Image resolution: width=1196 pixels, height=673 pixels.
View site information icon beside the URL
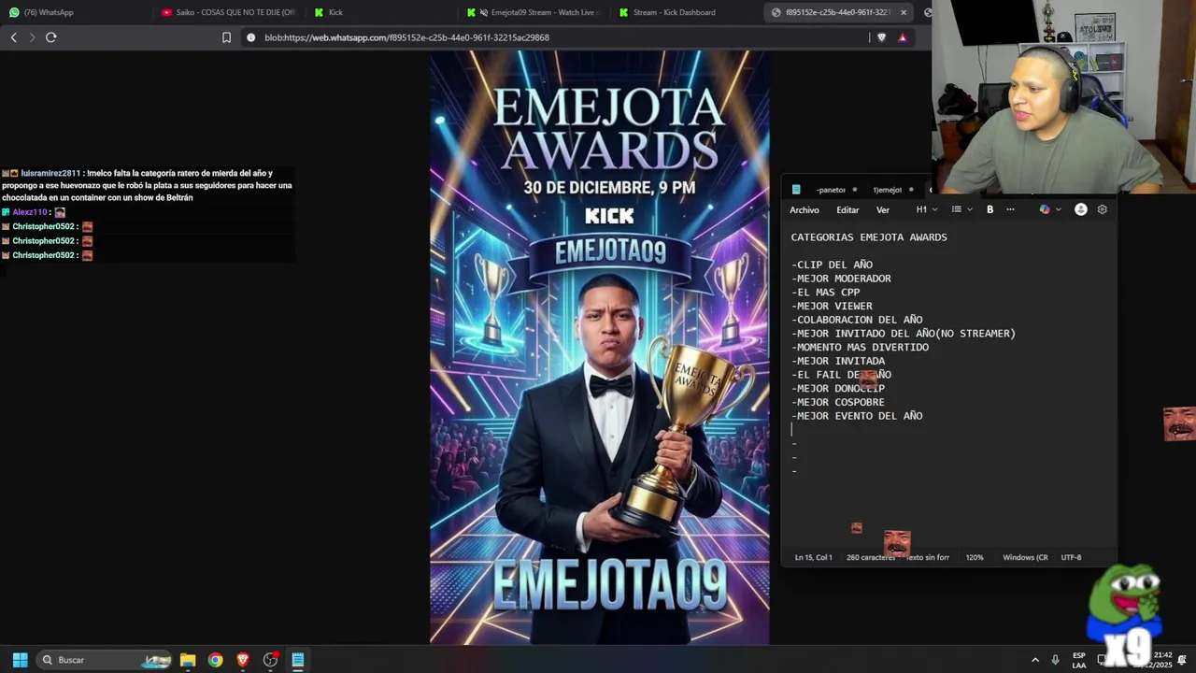(250, 37)
